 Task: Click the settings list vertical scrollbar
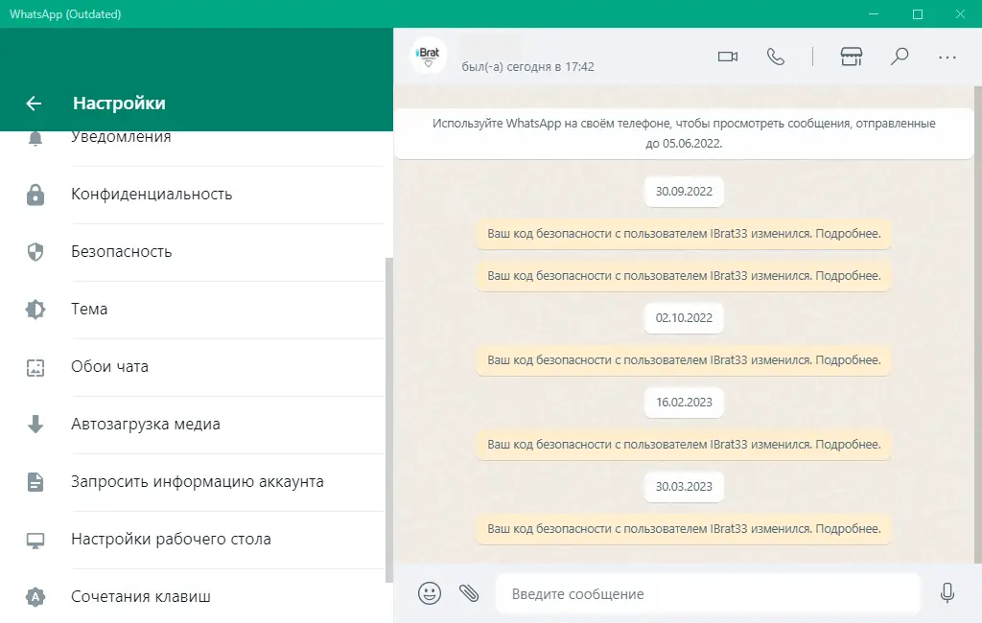(389, 420)
